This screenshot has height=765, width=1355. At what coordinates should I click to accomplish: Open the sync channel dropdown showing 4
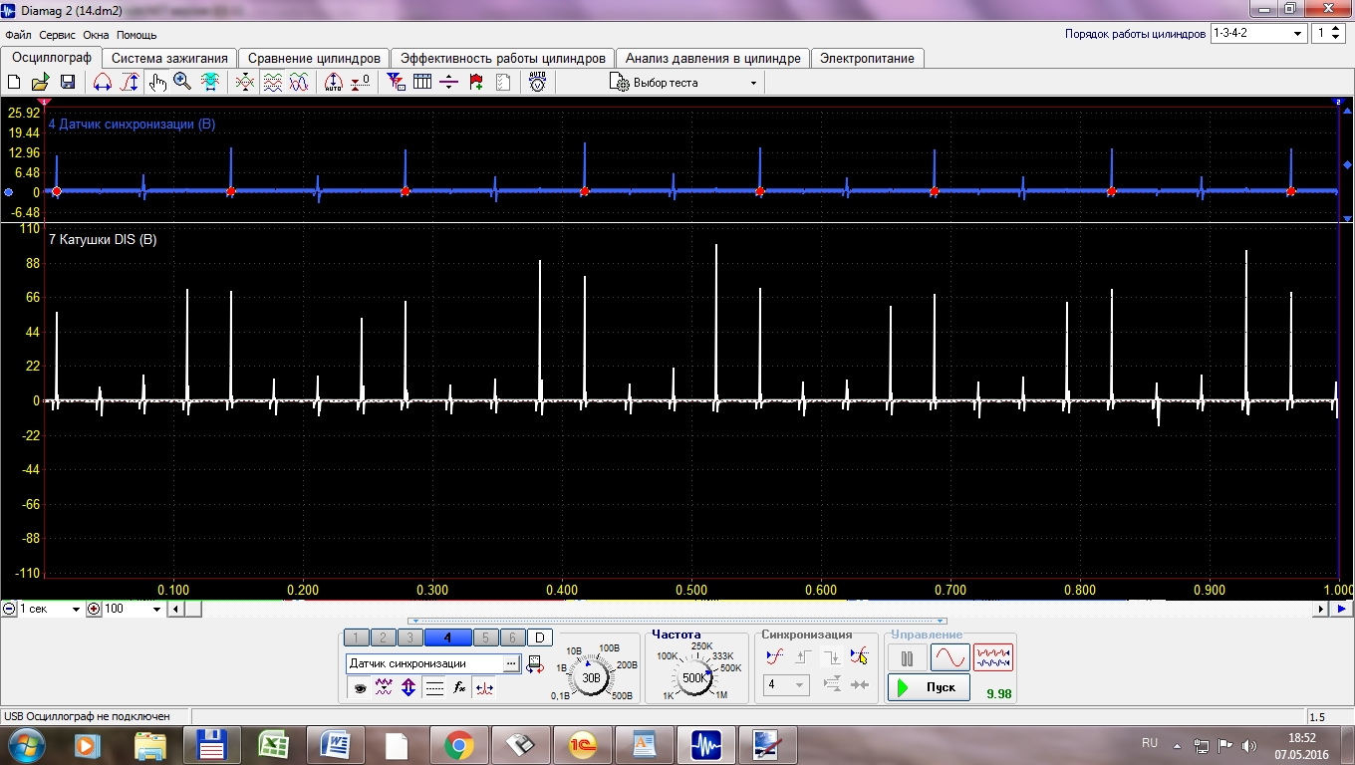[x=786, y=685]
